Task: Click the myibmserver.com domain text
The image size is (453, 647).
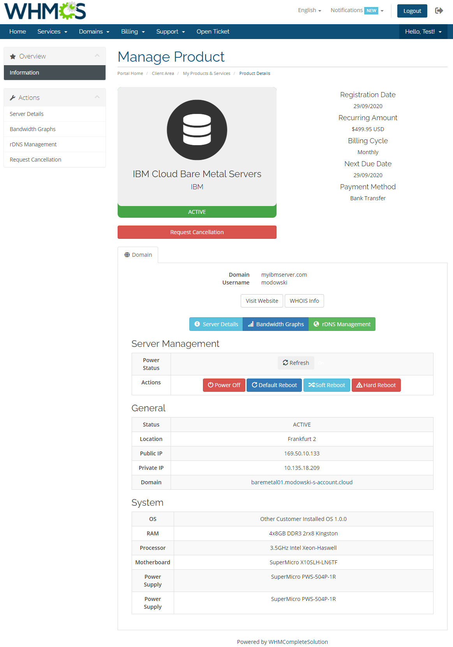Action: pyautogui.click(x=284, y=275)
